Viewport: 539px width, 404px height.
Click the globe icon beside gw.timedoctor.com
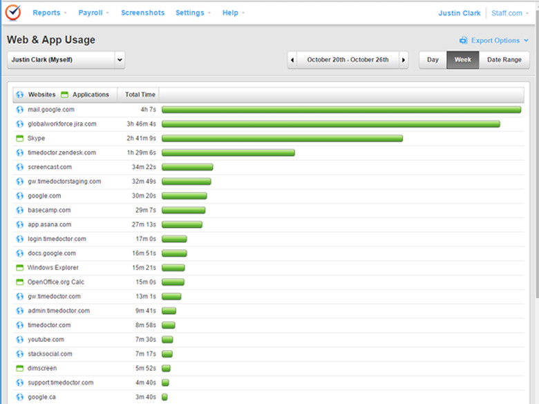pyautogui.click(x=20, y=296)
